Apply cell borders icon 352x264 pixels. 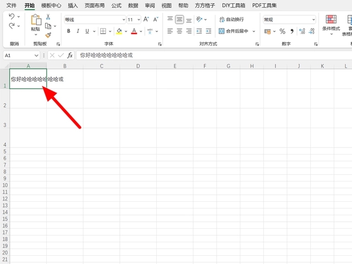click(x=103, y=31)
